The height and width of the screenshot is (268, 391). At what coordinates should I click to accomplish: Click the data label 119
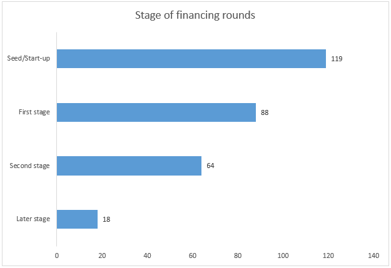pos(337,59)
